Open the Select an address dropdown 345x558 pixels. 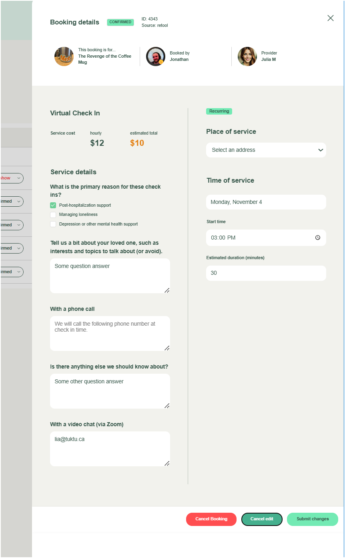[266, 150]
